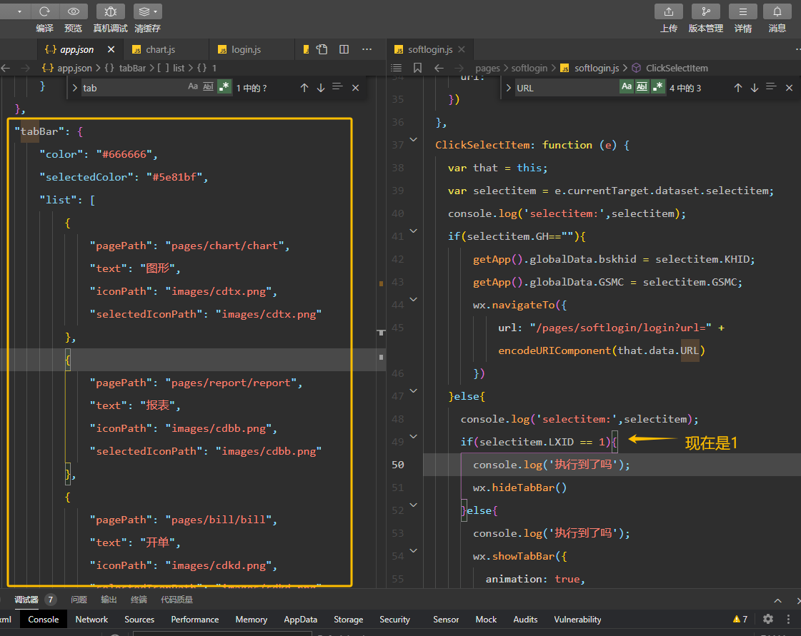Click the 详情 details button
Viewport: 801px width, 636px height.
point(743,11)
